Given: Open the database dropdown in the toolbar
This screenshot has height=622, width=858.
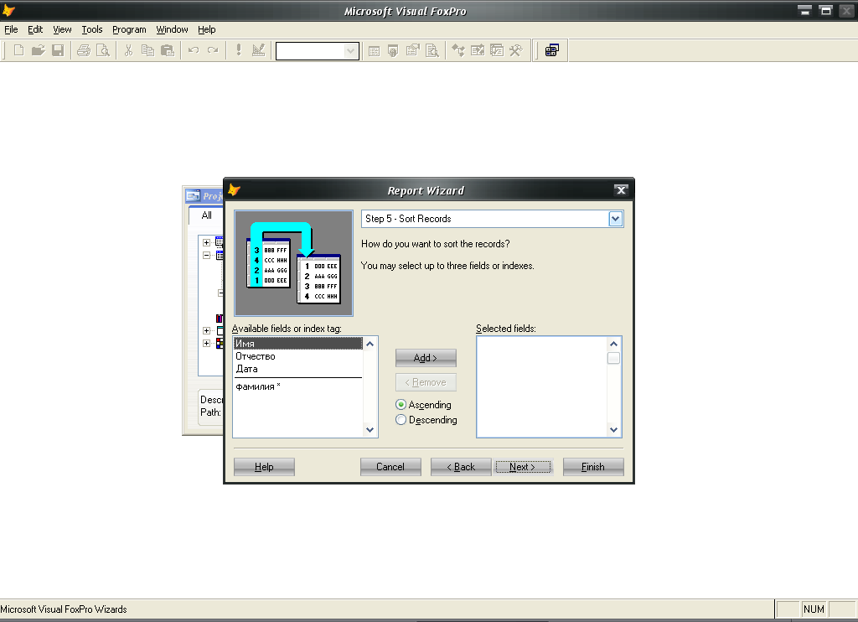Looking at the screenshot, I should (351, 51).
